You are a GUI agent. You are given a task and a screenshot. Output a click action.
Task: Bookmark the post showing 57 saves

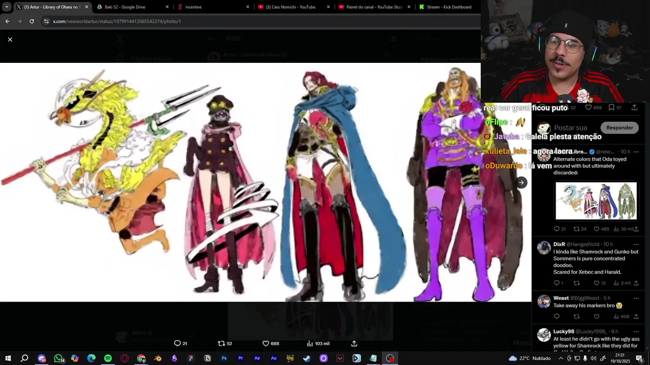click(x=615, y=107)
